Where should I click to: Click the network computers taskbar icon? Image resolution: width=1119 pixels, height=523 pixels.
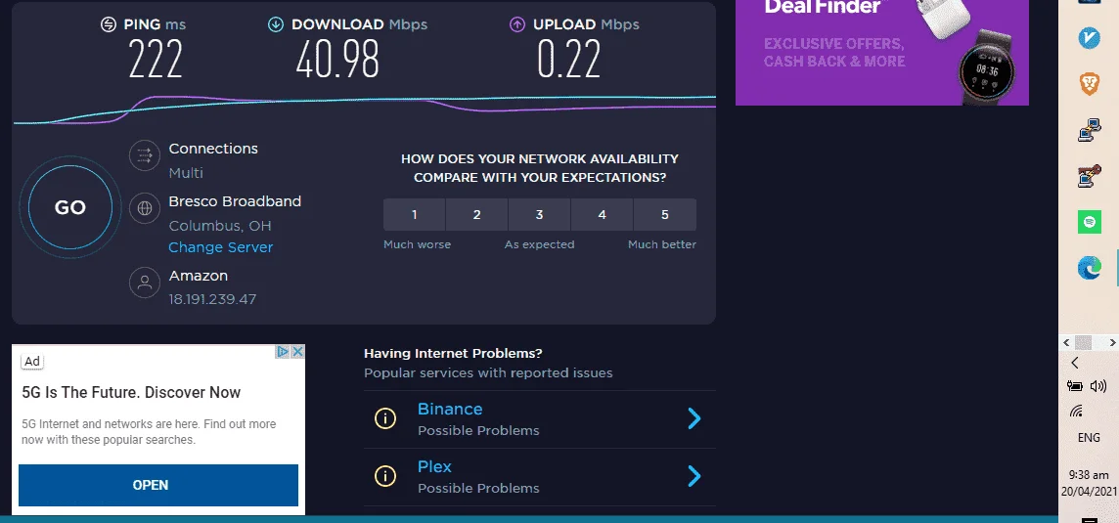1089,130
